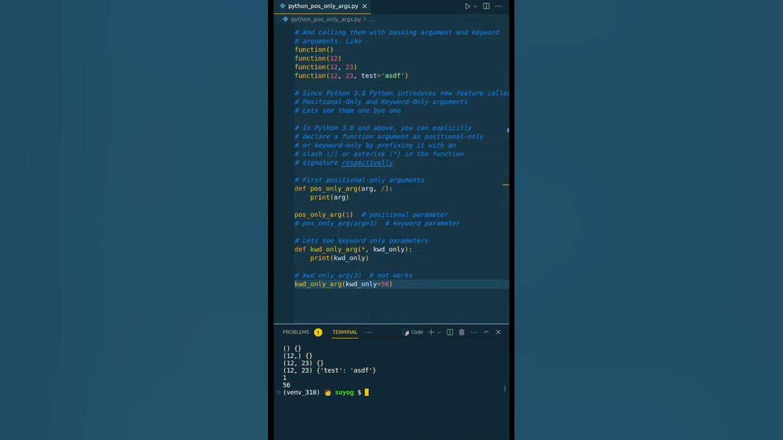
Task: Click the terminal prompt input cursor
Action: (x=366, y=392)
